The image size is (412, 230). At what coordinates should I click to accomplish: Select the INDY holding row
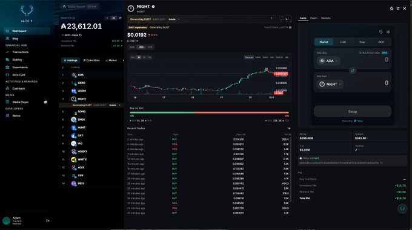click(x=91, y=184)
